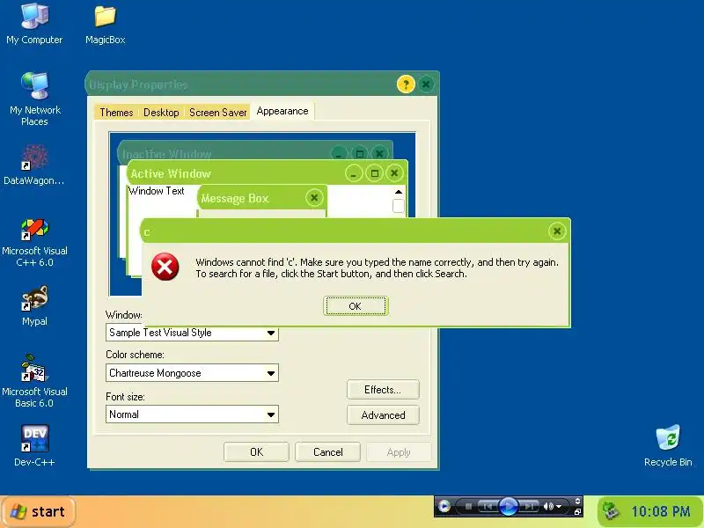Open My Computer desktop icon

click(x=34, y=24)
